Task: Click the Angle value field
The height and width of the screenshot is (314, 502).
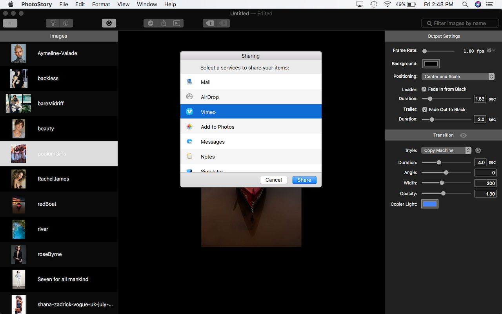Action: coord(486,173)
